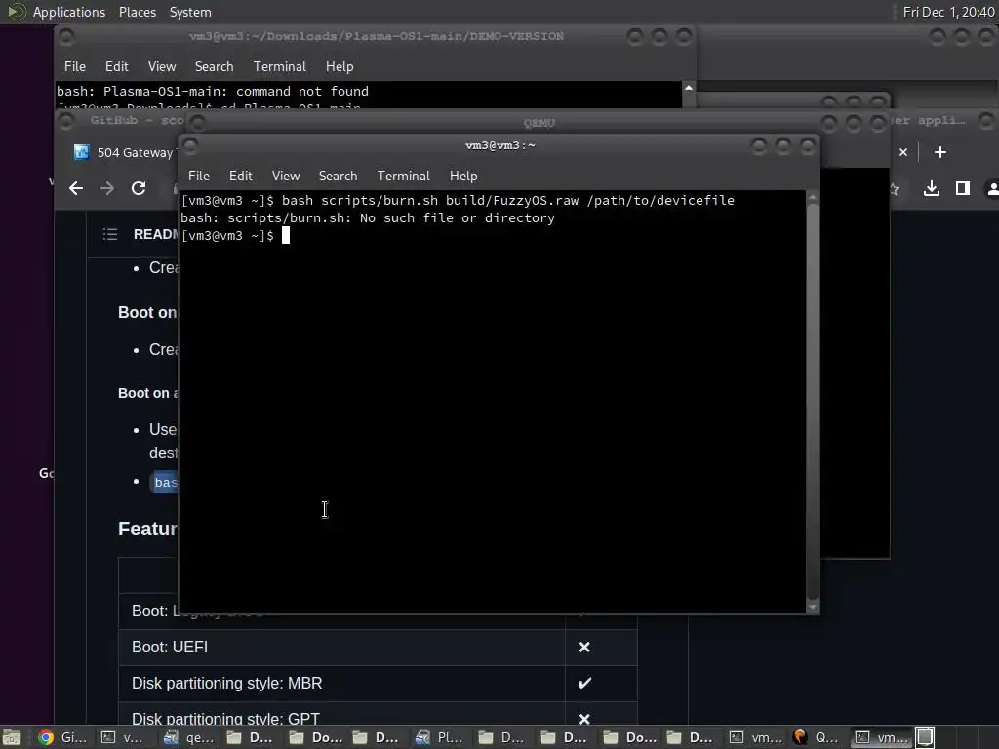Switch to the 'Pl...' taskbar item
This screenshot has width=999, height=749.
coord(440,737)
